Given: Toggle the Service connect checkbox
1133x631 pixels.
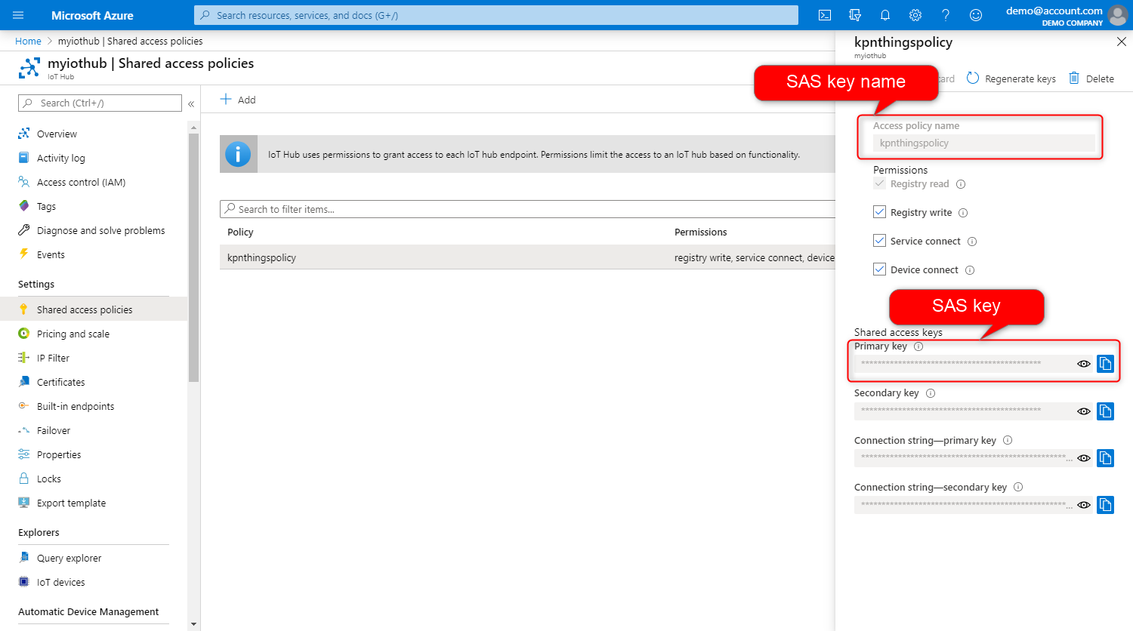Looking at the screenshot, I should (879, 241).
